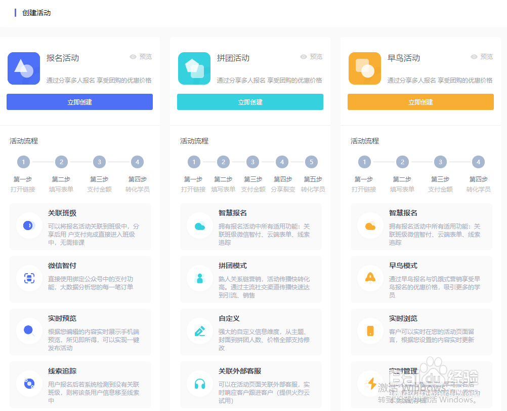Click the 微信智付 payment icon
Screen dimensions: 507x411
tap(29, 278)
